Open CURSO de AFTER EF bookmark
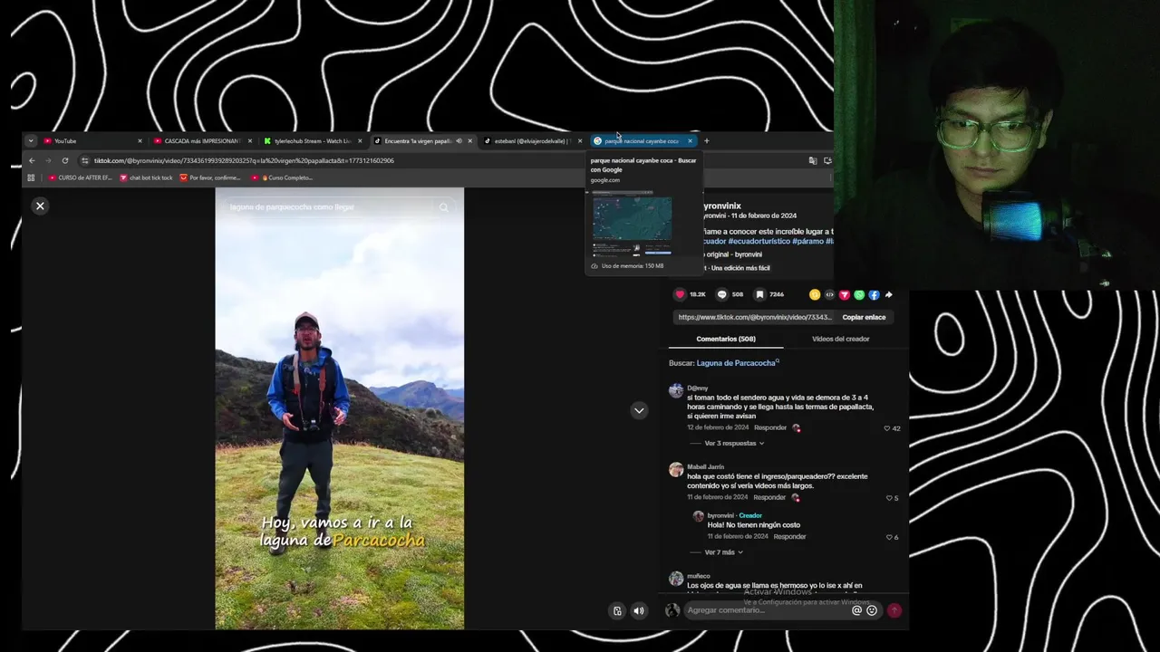This screenshot has width=1160, height=652. click(x=80, y=178)
